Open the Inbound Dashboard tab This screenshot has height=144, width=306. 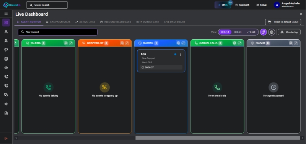click(x=116, y=22)
